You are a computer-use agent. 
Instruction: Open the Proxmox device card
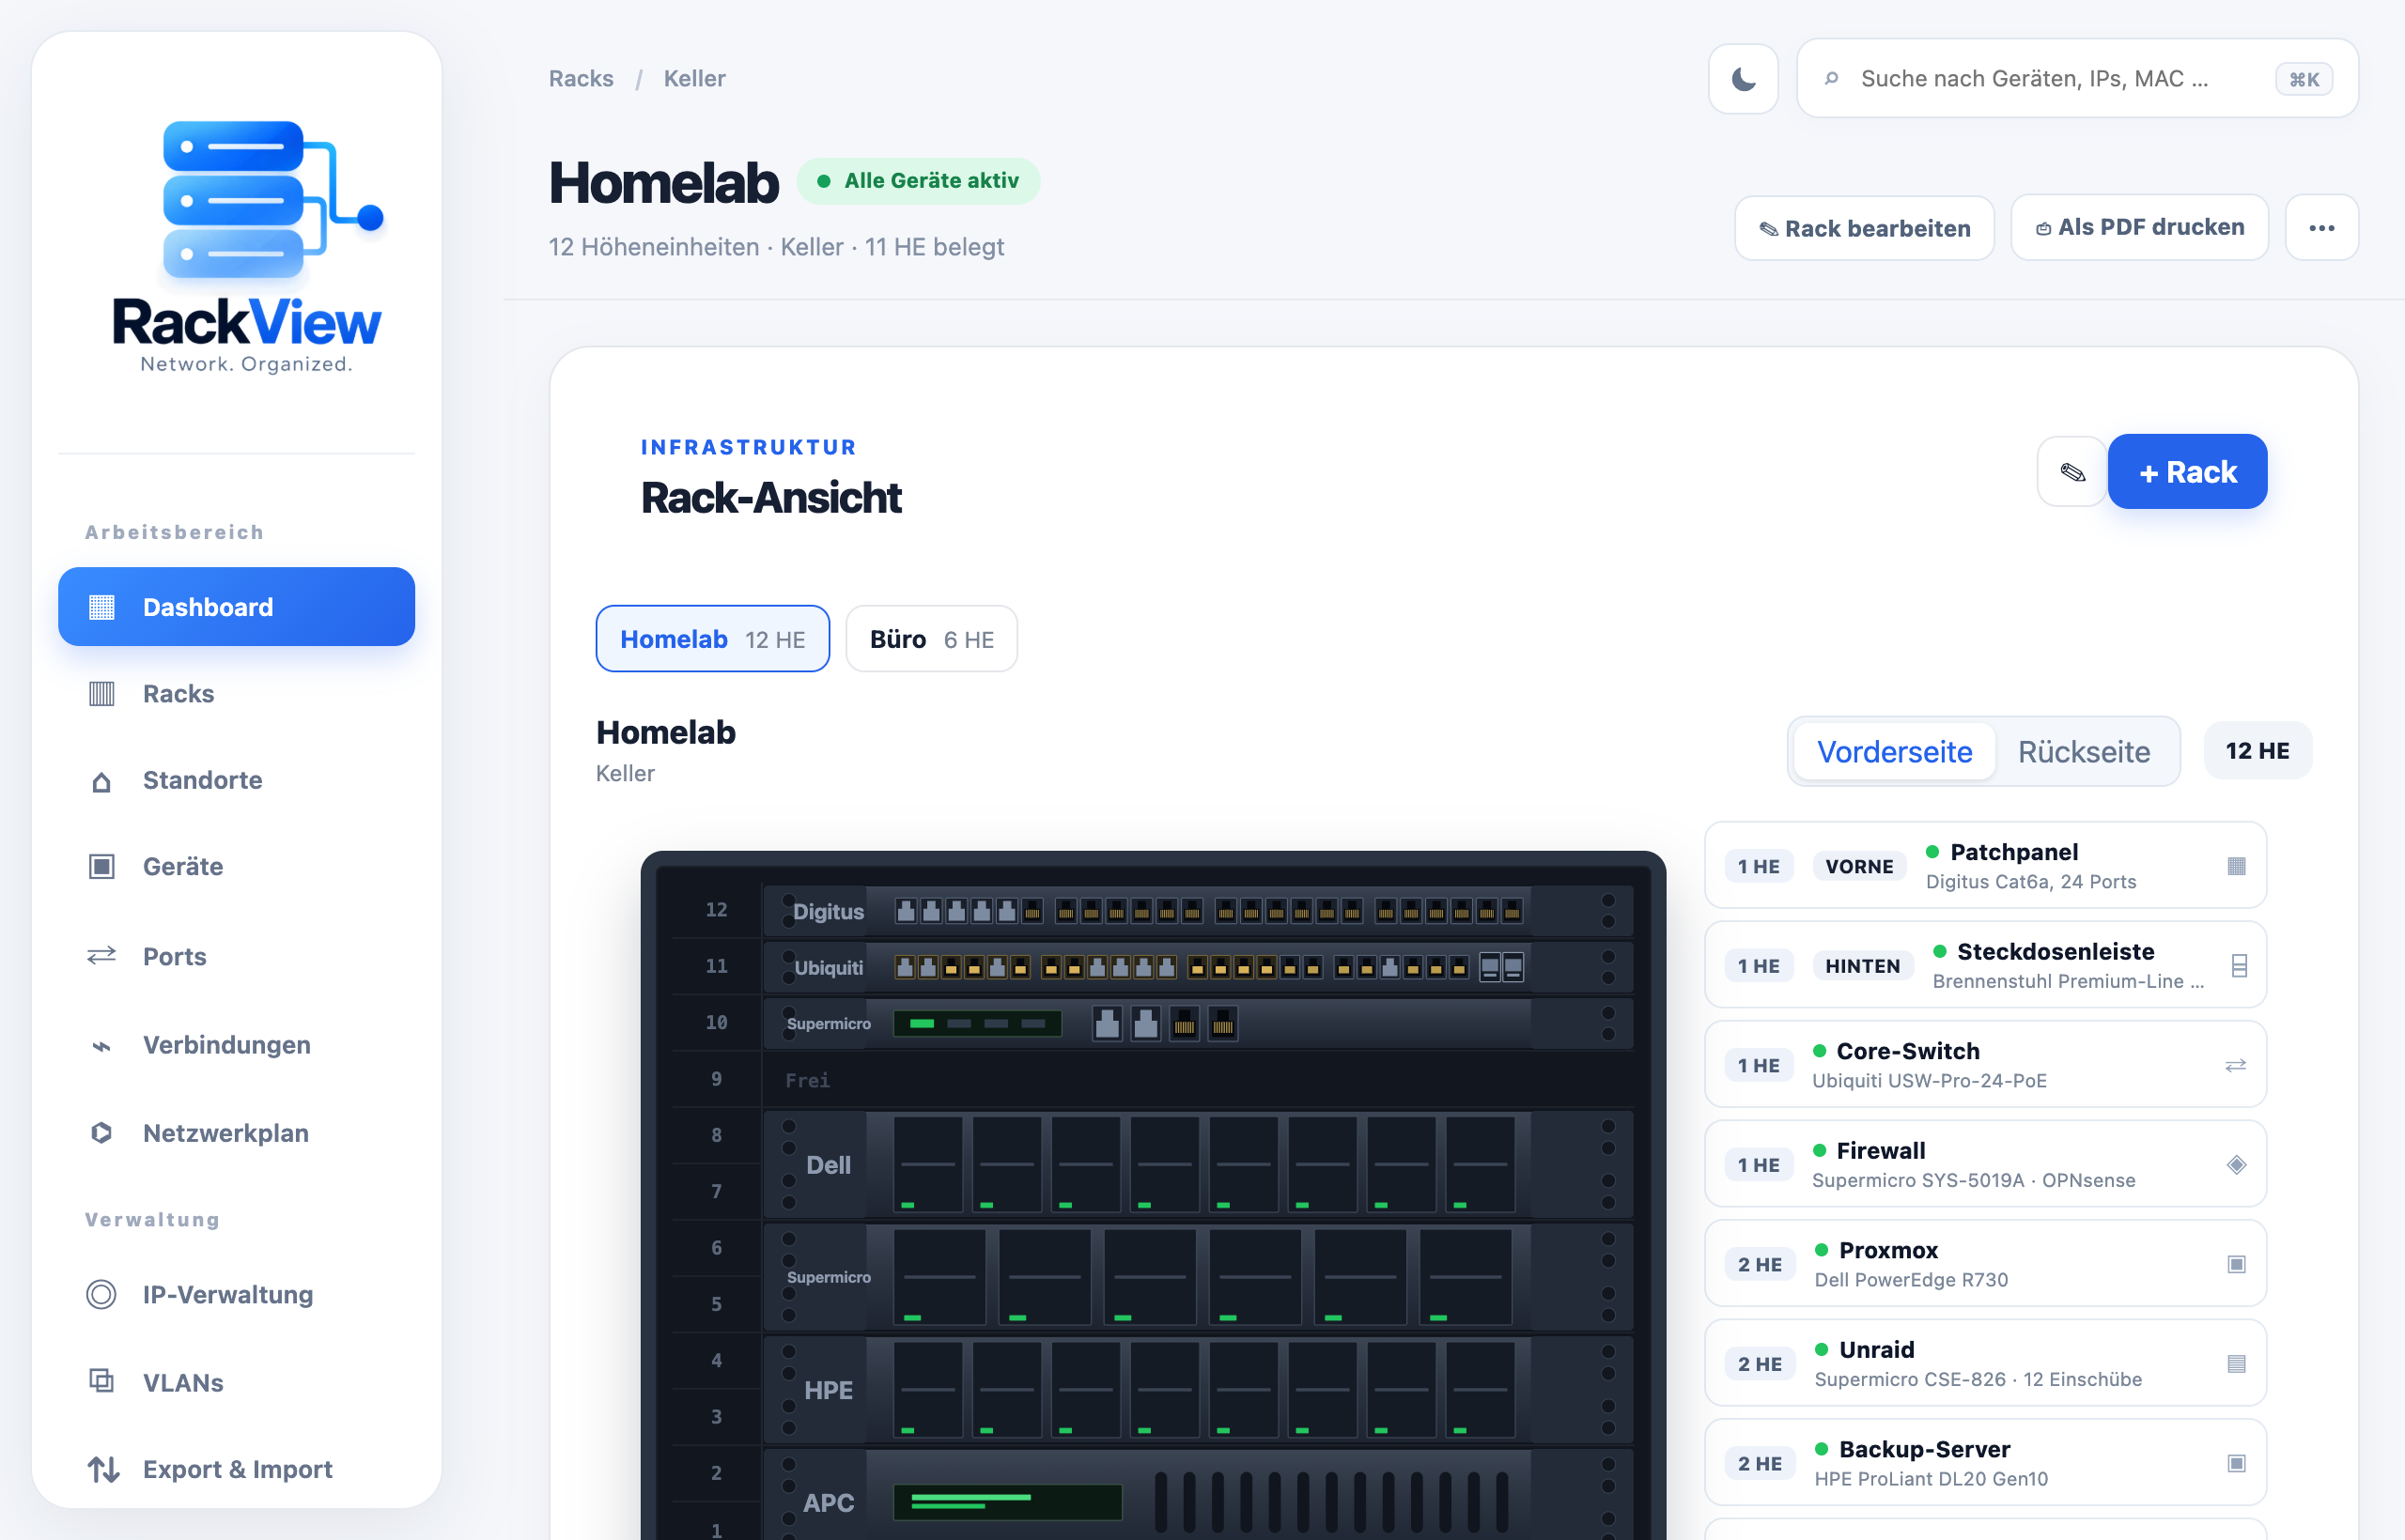[x=1985, y=1263]
